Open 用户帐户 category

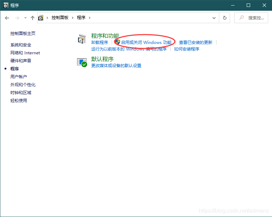[x=19, y=77]
